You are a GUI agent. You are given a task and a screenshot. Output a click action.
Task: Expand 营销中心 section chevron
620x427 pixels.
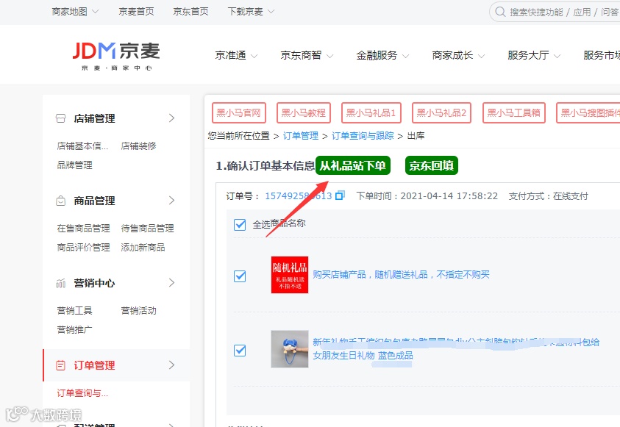pyautogui.click(x=171, y=283)
